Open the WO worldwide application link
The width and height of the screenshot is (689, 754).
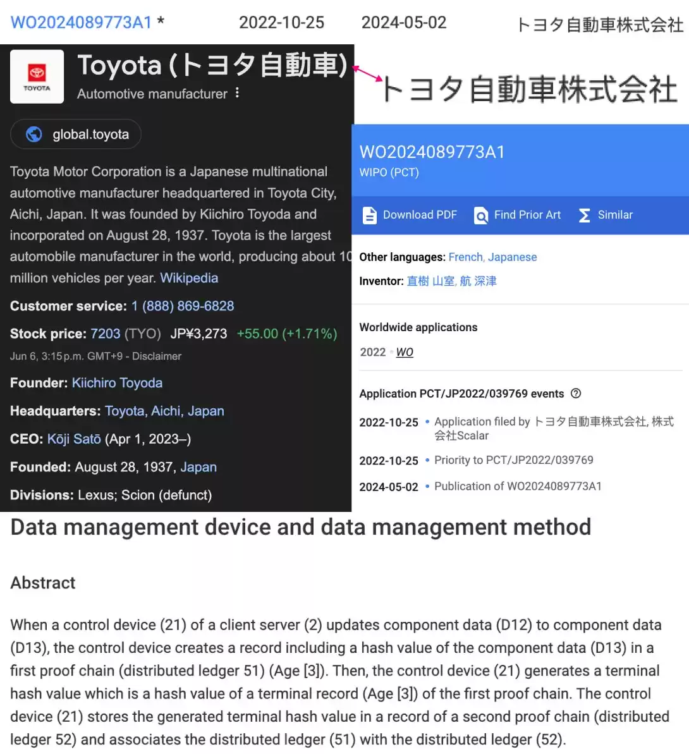pos(405,353)
